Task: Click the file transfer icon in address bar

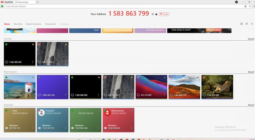Action: pos(246,6)
